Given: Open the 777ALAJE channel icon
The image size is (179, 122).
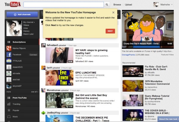Looking at the screenshot, I should tap(9, 61).
